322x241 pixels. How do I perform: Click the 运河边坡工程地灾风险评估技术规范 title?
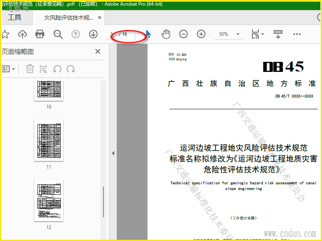click(x=244, y=148)
